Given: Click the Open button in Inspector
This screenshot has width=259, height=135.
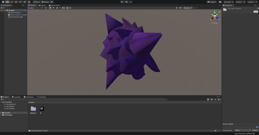Looking at the screenshot, I should pyautogui.click(x=256, y=12).
